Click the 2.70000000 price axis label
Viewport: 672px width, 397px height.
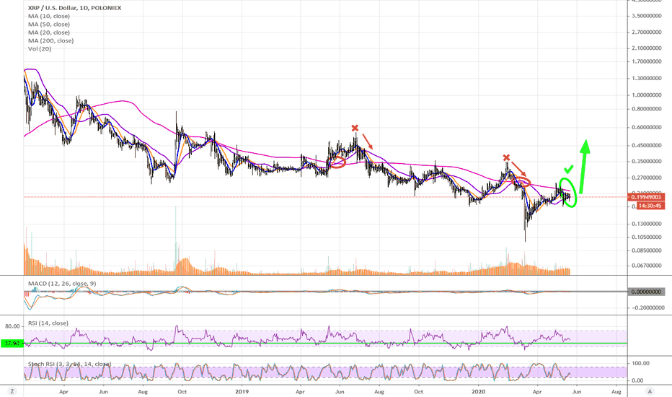point(646,32)
